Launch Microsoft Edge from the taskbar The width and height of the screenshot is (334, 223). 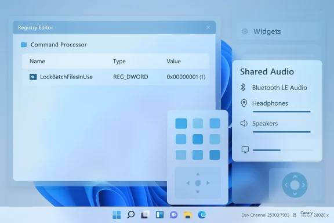pos(202,215)
